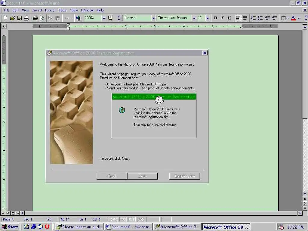Open the Tools menu
The height and width of the screenshot is (231, 308).
point(63,10)
